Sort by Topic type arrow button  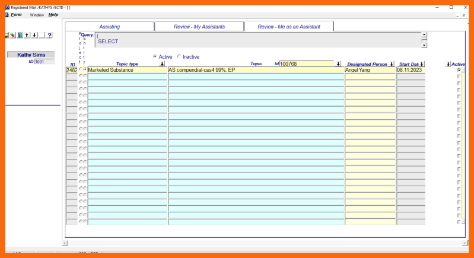click(x=163, y=63)
